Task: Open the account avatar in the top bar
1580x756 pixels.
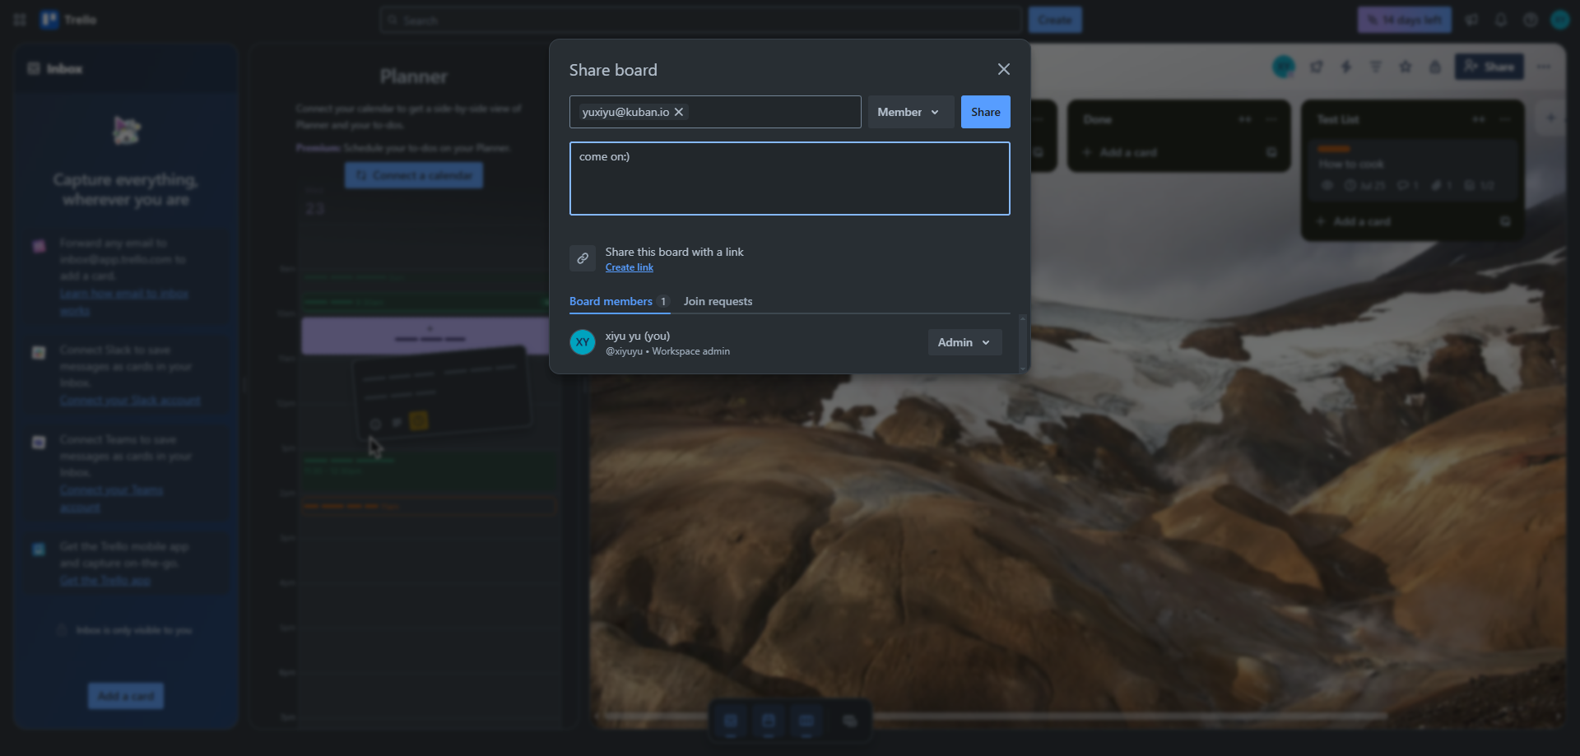Action: pyautogui.click(x=1559, y=20)
